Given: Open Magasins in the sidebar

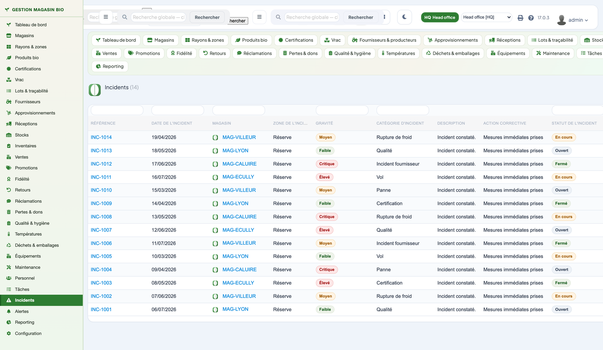Looking at the screenshot, I should [41, 36].
